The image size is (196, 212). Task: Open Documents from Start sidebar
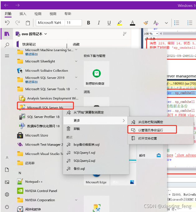[x=7, y=170]
